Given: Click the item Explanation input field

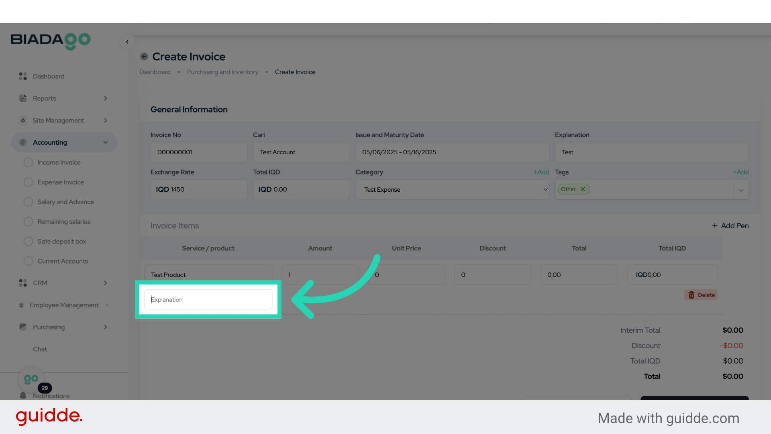Looking at the screenshot, I should [208, 300].
